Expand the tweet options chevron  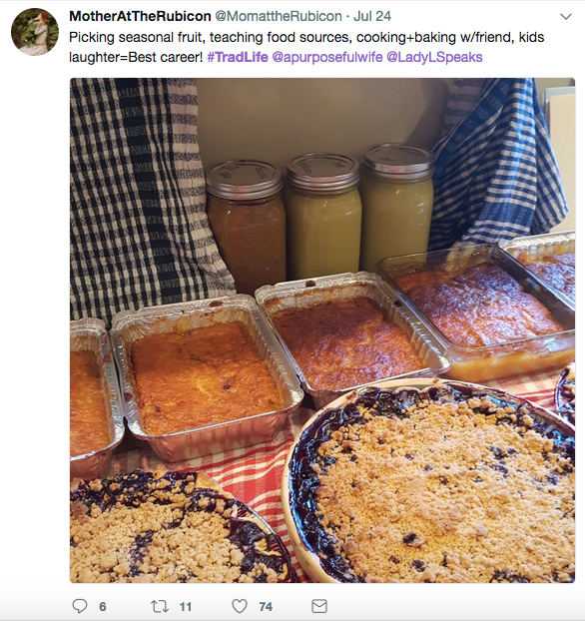pyautogui.click(x=566, y=17)
